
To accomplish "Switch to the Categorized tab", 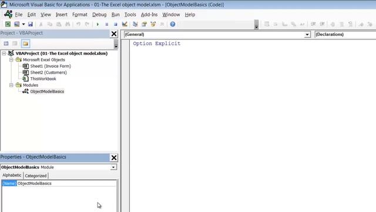I will (x=36, y=175).
